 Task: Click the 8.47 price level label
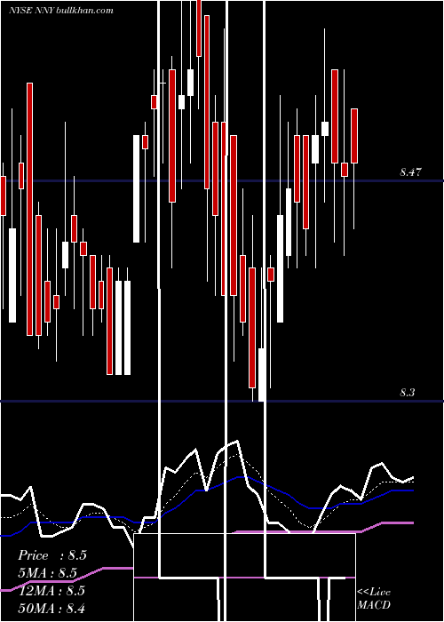click(410, 172)
